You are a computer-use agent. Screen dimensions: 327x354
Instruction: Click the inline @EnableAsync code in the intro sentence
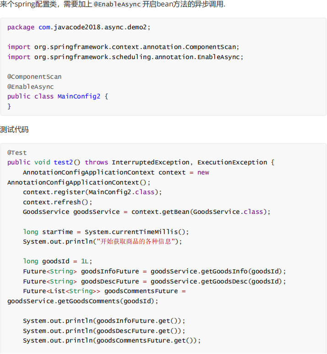click(x=117, y=4)
